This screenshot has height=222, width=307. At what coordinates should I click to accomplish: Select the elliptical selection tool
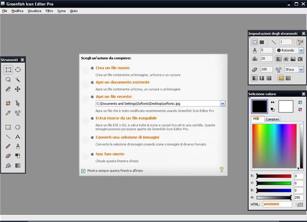tap(18, 70)
